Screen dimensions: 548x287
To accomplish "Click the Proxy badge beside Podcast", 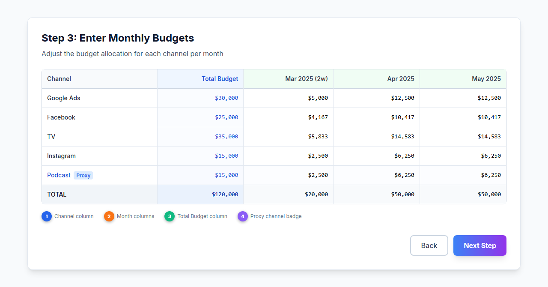I will pos(83,175).
